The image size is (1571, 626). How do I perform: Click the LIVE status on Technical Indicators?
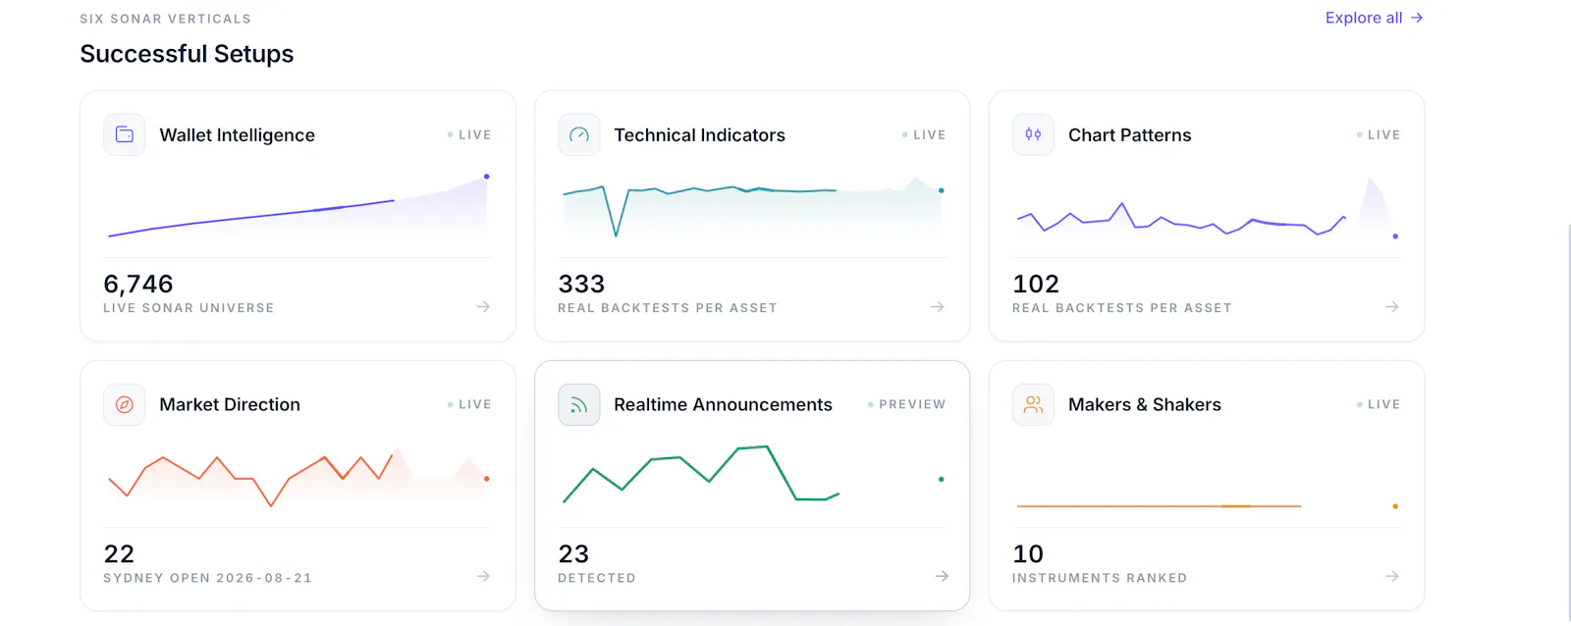pos(924,134)
